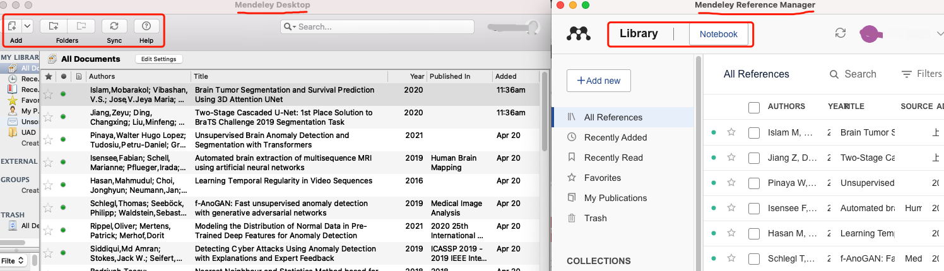Click the Edit Settings button
The height and width of the screenshot is (271, 944).
(x=159, y=59)
